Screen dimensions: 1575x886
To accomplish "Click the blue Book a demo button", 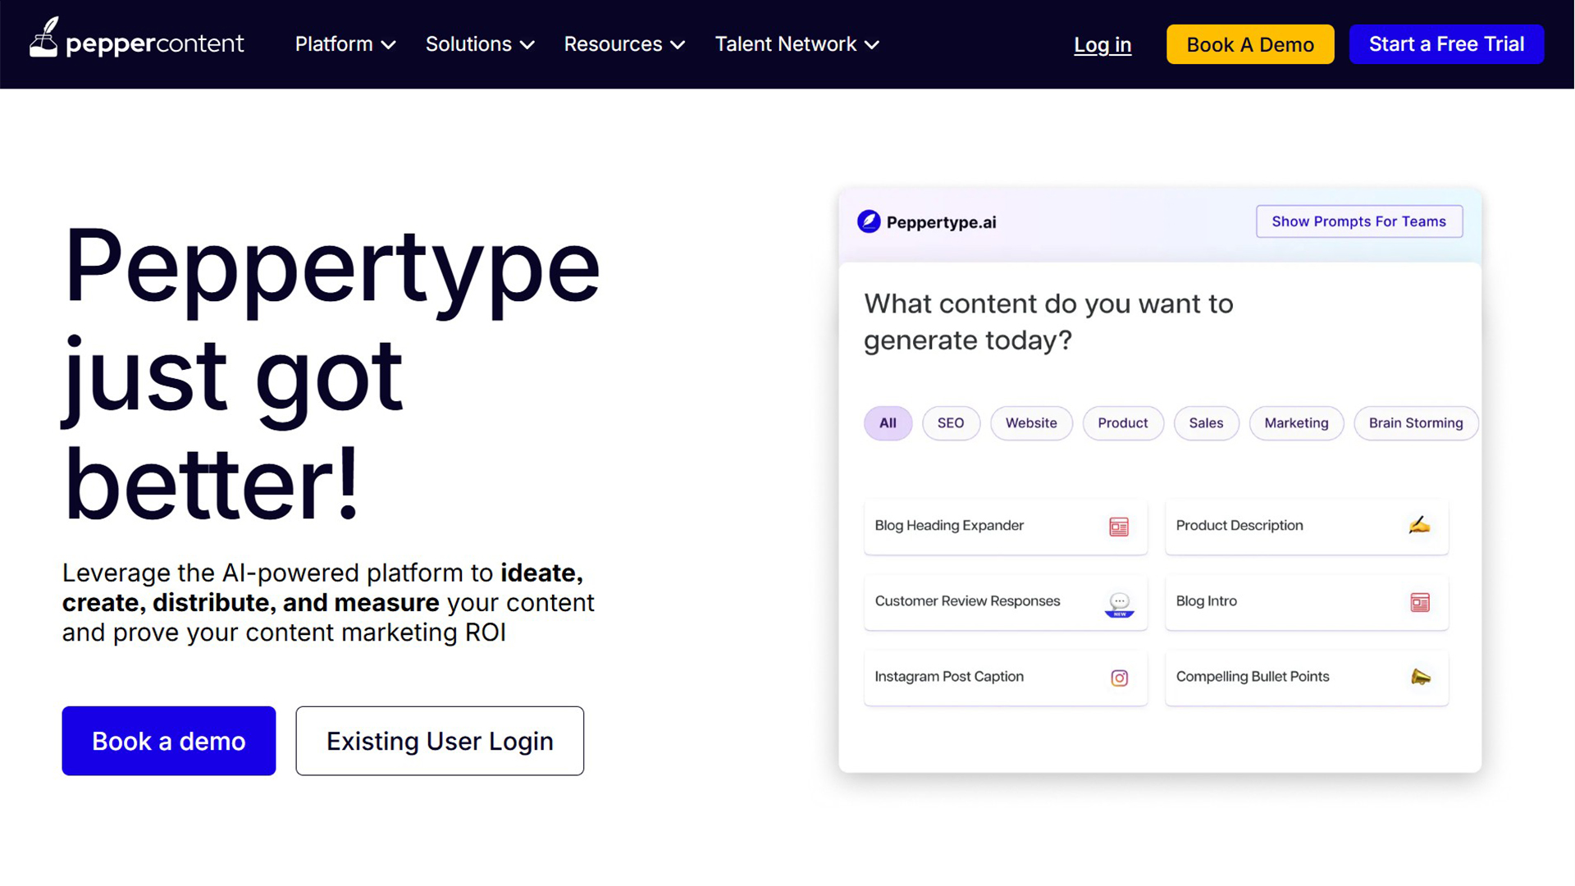I will pos(169,741).
